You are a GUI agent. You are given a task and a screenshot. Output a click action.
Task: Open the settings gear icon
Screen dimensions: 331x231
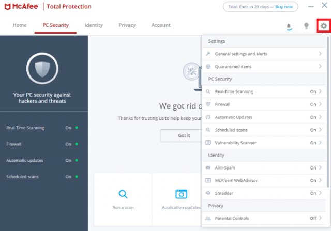[324, 26]
